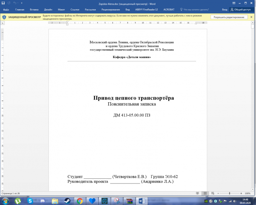Click the zoom slider handle
256x205 pixels.
click(229, 193)
